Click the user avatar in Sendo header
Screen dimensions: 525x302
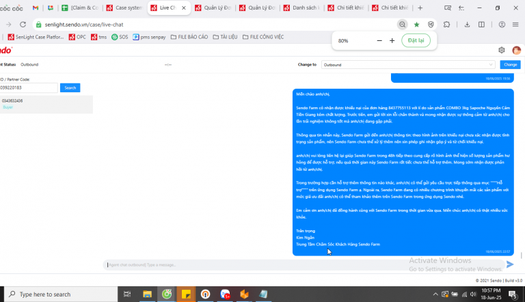(516, 51)
